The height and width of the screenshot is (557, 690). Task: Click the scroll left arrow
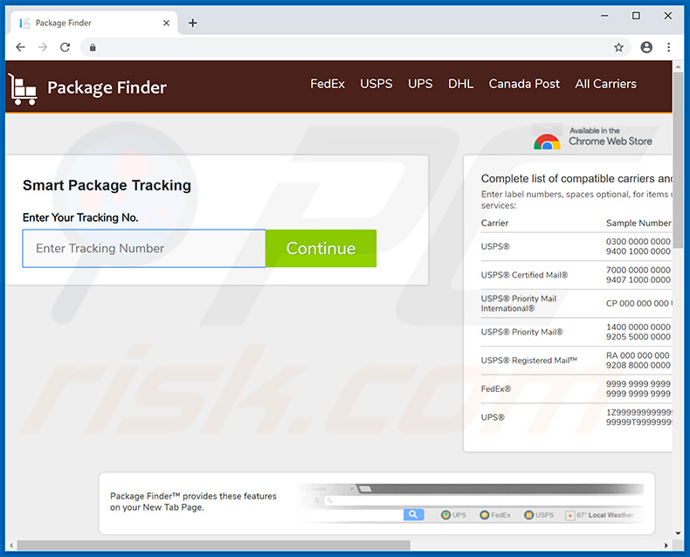[x=11, y=546]
